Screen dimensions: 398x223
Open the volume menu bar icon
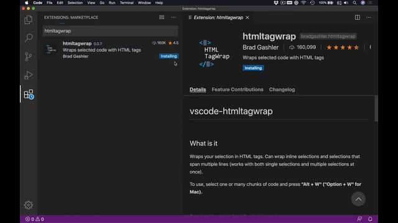coord(346,2)
